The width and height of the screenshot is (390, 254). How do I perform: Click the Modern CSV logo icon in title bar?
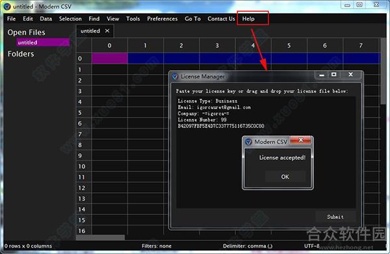tap(6, 6)
